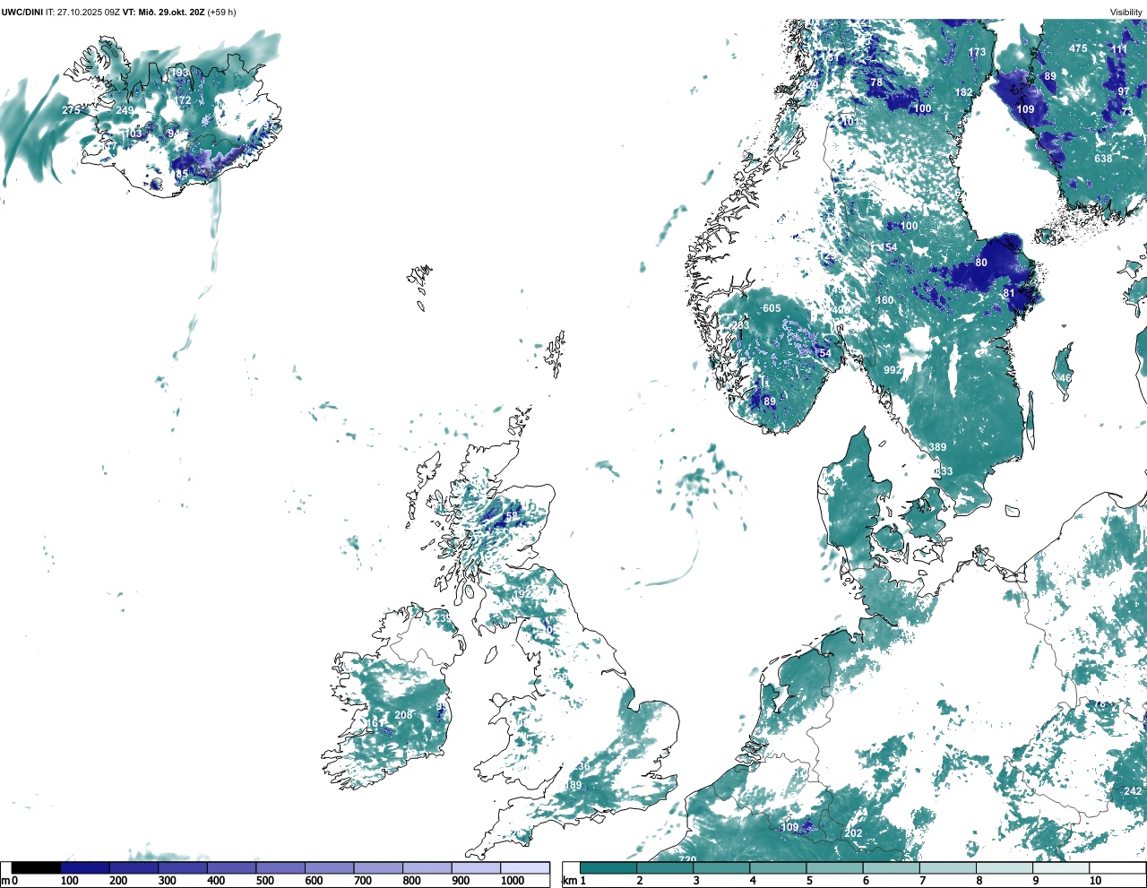The image size is (1147, 888).
Task: Select the 'm' unit label on legend
Action: (4, 882)
